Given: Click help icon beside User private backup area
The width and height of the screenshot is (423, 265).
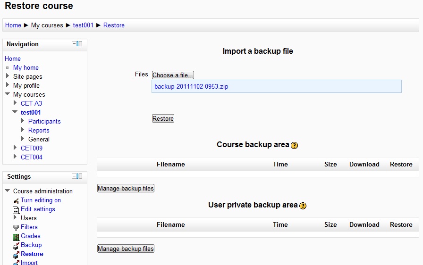Looking at the screenshot, I should coord(303,206).
